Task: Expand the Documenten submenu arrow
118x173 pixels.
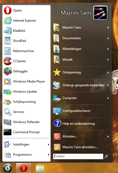Action: click(108, 38)
